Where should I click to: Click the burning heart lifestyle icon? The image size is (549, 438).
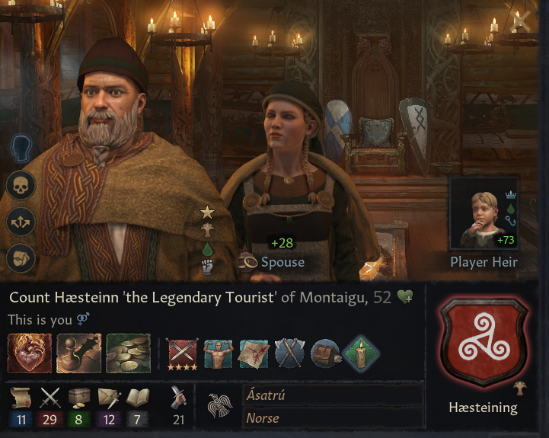tap(30, 353)
